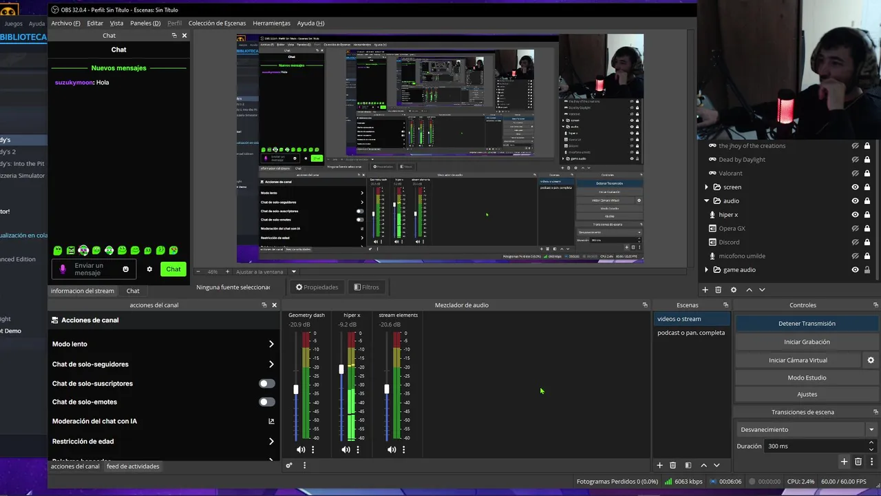Open options menu for Geometry dash channel
This screenshot has height=496, width=881.
pyautogui.click(x=312, y=449)
